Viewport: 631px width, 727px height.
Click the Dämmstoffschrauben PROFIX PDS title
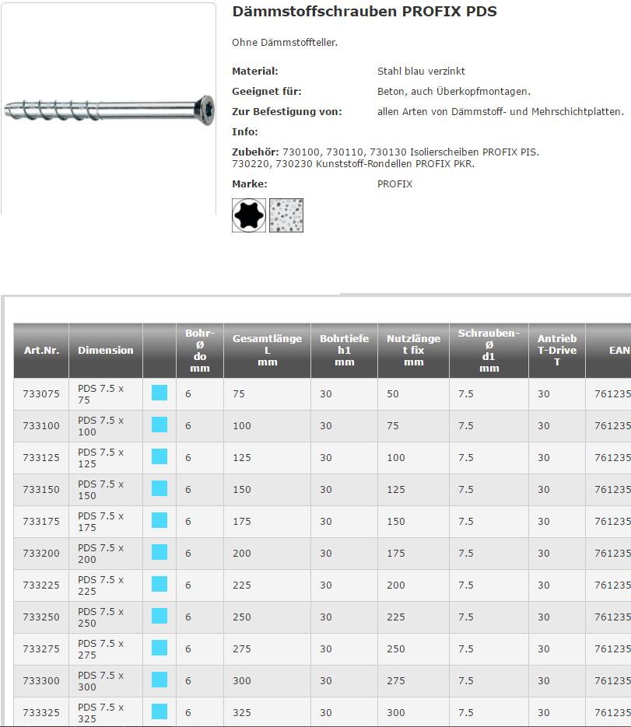click(364, 12)
